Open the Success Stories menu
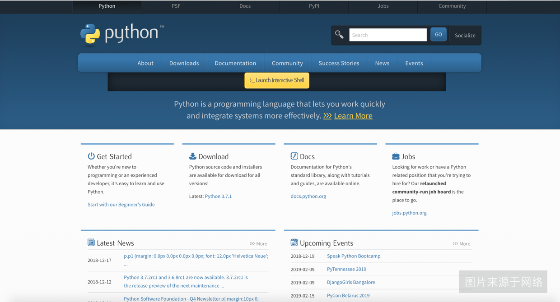 click(x=339, y=63)
